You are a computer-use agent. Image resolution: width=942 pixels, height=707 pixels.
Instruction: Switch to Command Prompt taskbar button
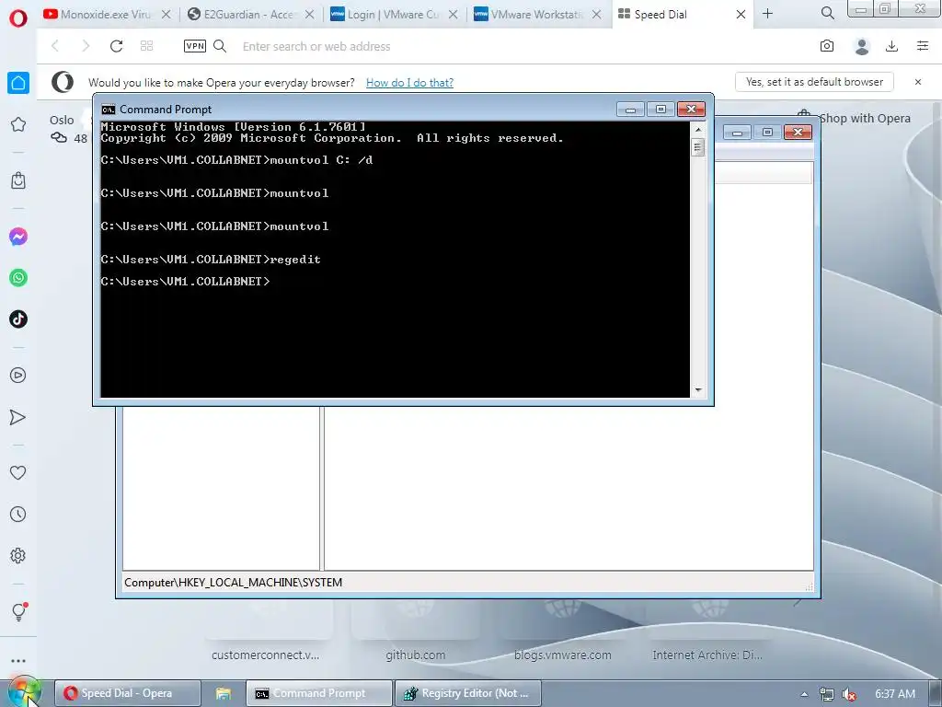(319, 693)
